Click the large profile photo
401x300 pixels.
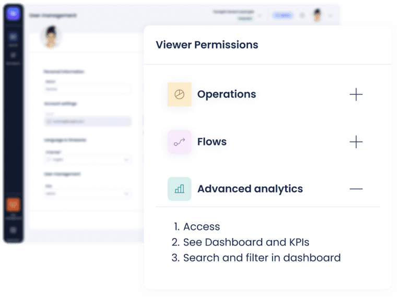coord(52,37)
